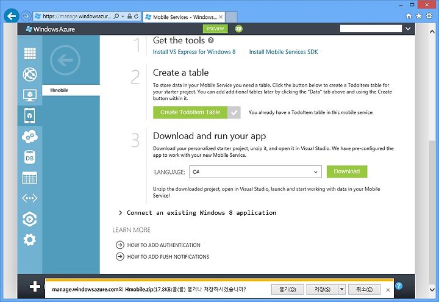Click the vertical scrollbar thumb
The width and height of the screenshot is (439, 302).
pyautogui.click(x=432, y=212)
